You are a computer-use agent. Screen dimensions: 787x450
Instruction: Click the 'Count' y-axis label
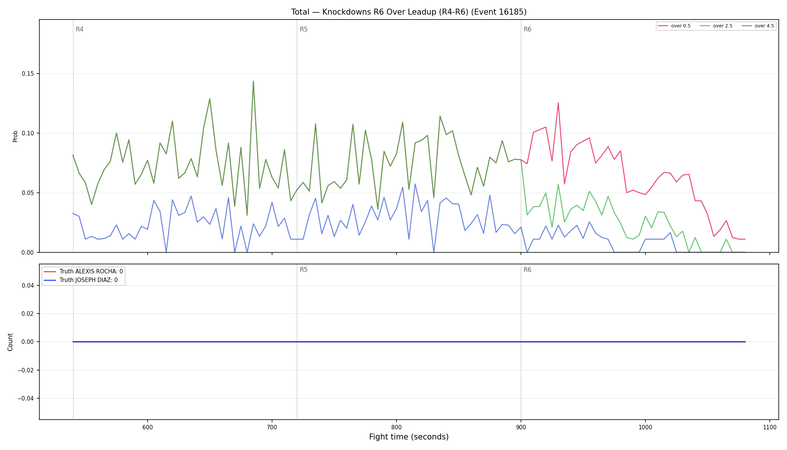10,342
